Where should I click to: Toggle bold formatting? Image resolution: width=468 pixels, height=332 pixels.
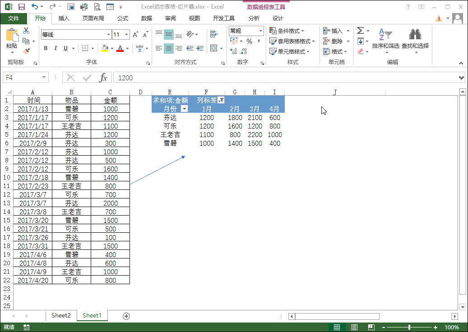click(x=46, y=48)
